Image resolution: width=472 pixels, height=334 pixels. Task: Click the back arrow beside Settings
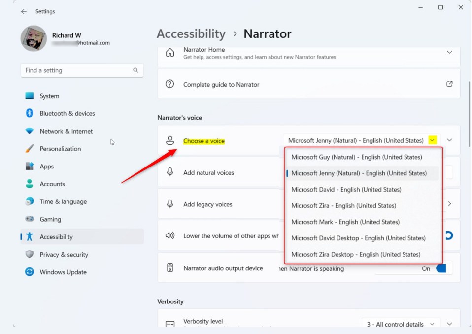[24, 11]
